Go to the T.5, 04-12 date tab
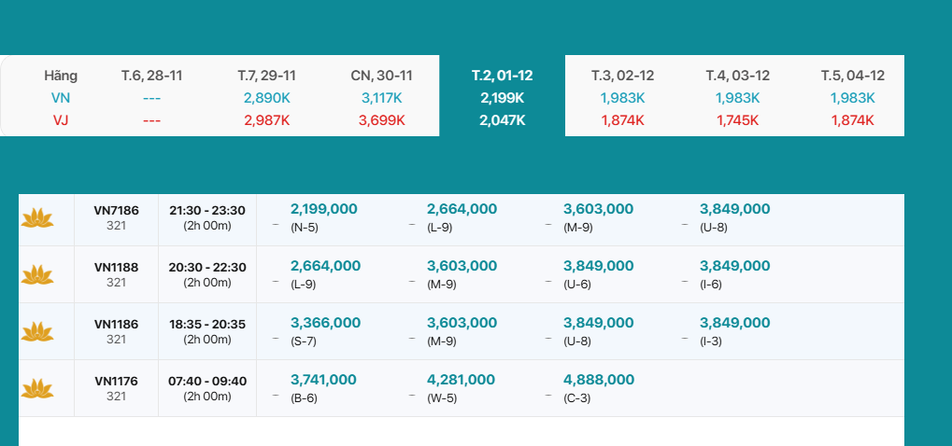This screenshot has height=446, width=952. [x=852, y=76]
